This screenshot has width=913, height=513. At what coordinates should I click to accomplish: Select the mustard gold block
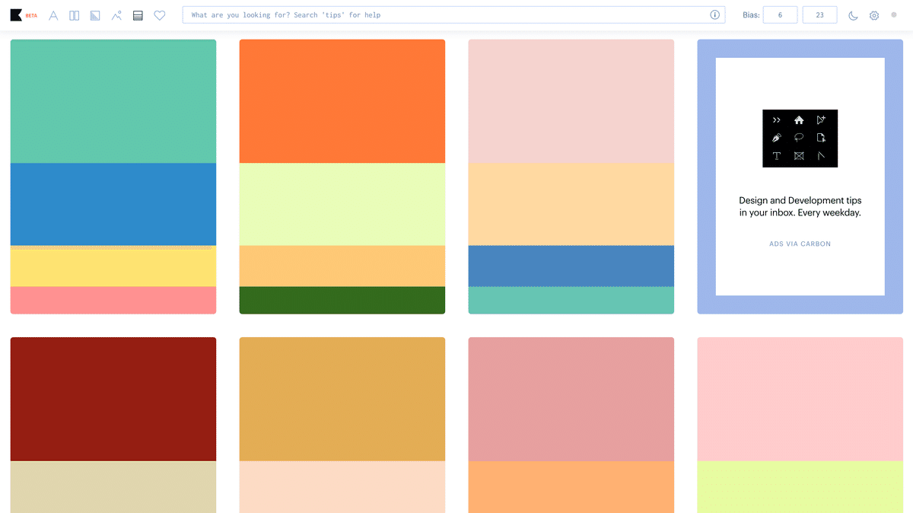tap(342, 399)
